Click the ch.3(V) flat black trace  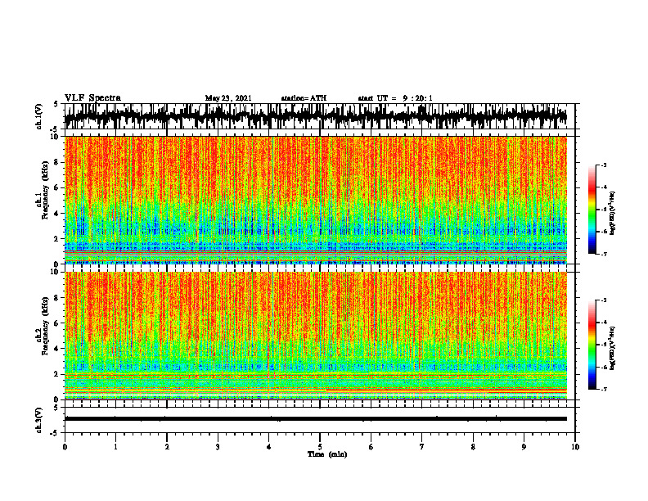click(x=316, y=419)
